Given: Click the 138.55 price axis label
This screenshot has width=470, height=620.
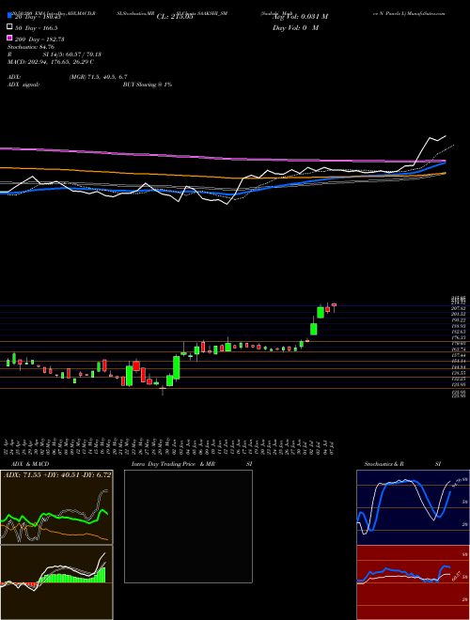Looking at the screenshot, I should [x=459, y=373].
